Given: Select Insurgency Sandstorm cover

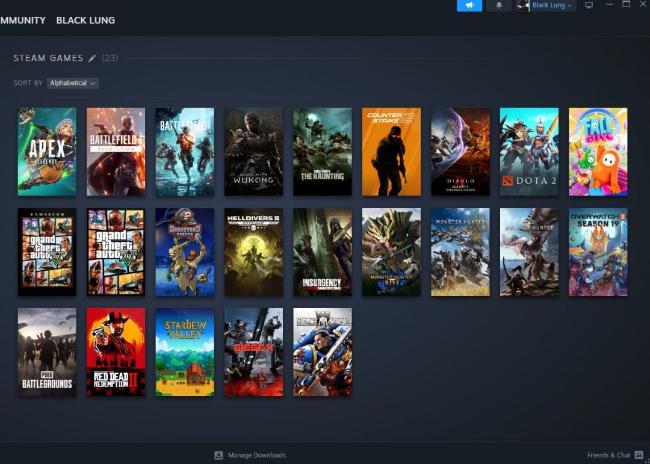Looking at the screenshot, I should 323,252.
